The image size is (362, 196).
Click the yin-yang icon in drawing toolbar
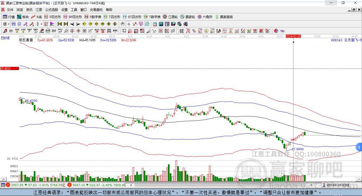click(x=276, y=31)
